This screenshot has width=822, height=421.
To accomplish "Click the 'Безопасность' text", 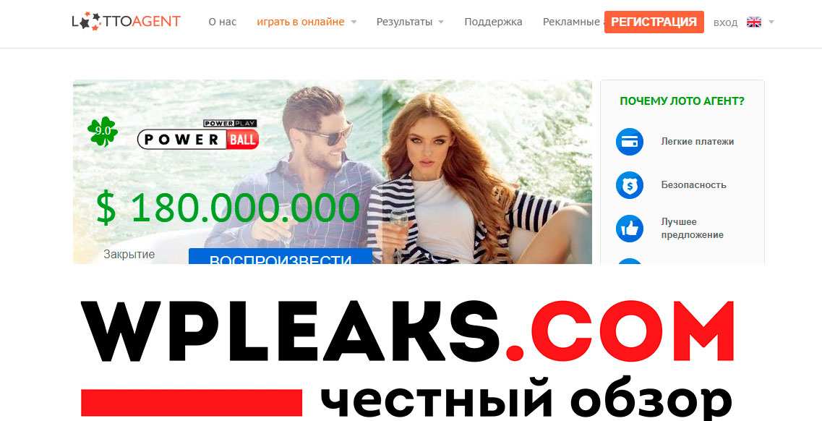I will 693,185.
